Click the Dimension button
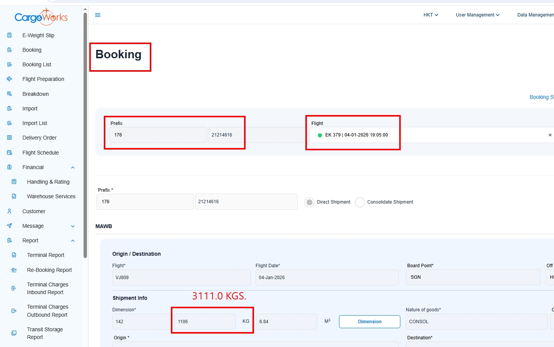Screen dimensions: 554x347 pyautogui.click(x=369, y=322)
